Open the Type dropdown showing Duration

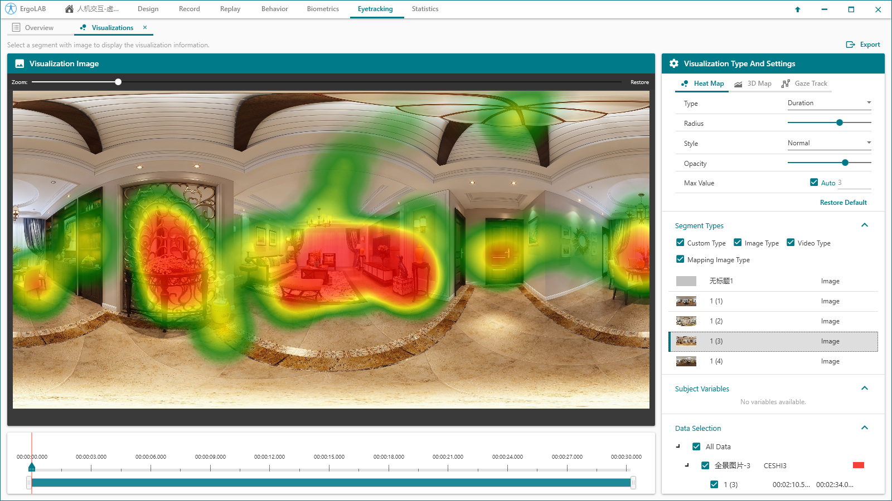[x=828, y=103]
